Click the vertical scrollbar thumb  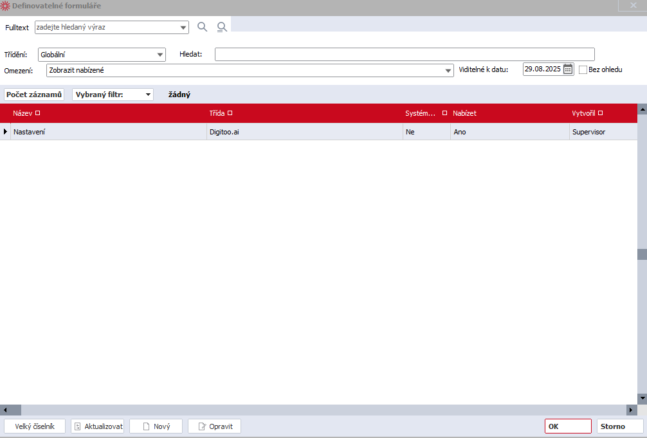pos(642,254)
